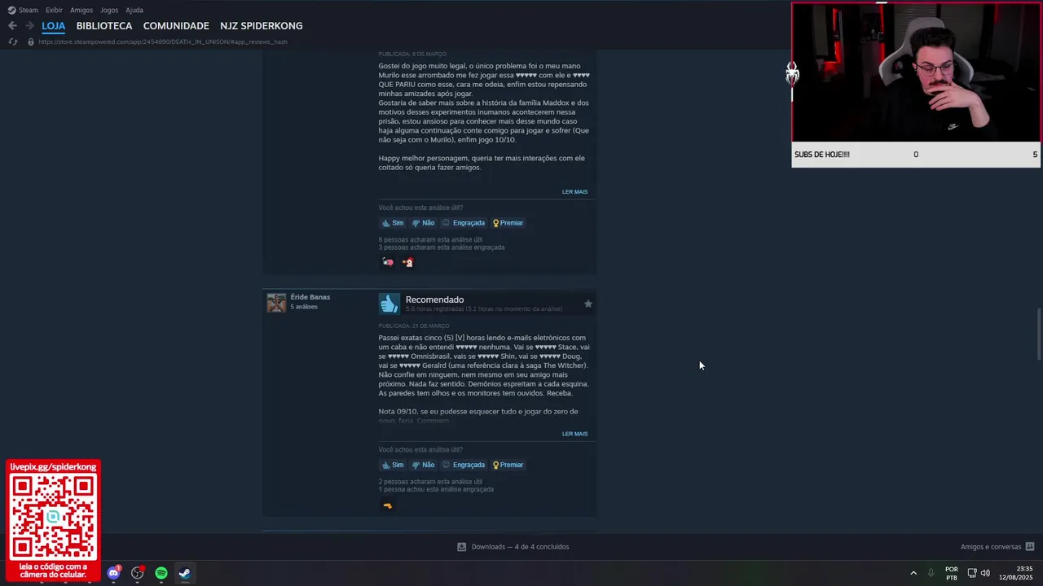Switch to the BIBLIOTECA tab
The height and width of the screenshot is (586, 1043).
104,26
